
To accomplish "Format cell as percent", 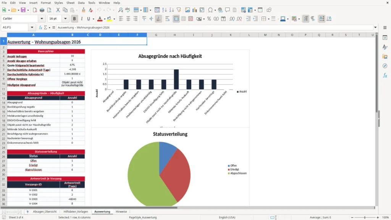I will click(209, 19).
